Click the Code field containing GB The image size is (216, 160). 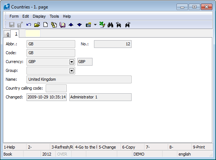[51, 53]
